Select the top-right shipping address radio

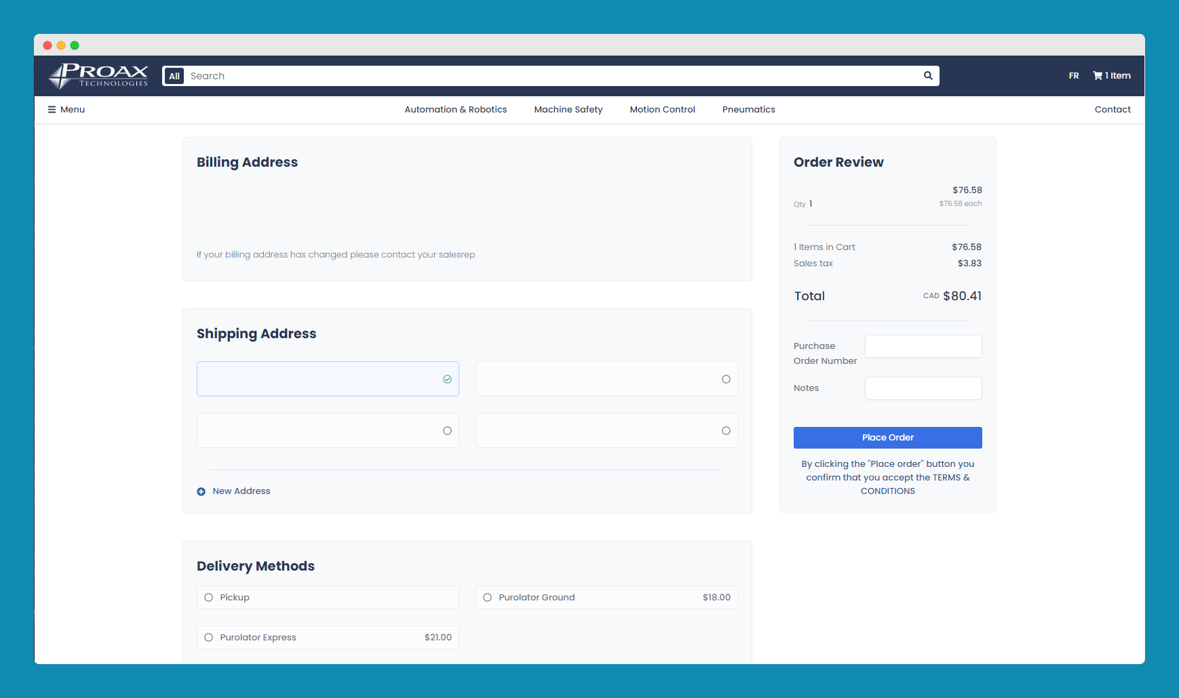coord(726,379)
